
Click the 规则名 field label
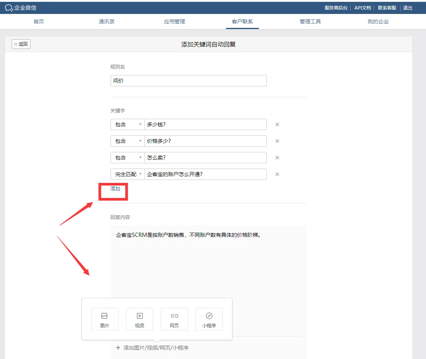pyautogui.click(x=118, y=67)
